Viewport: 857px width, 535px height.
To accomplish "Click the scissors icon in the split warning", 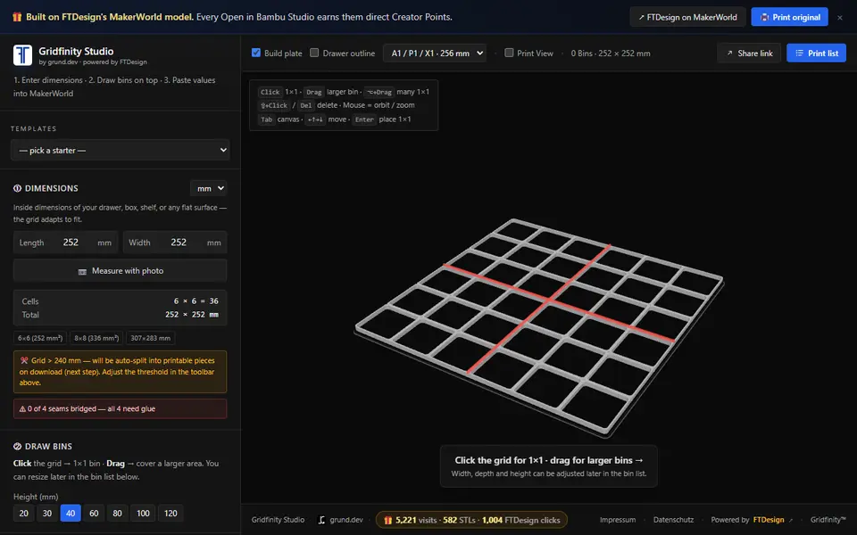I will coord(24,360).
